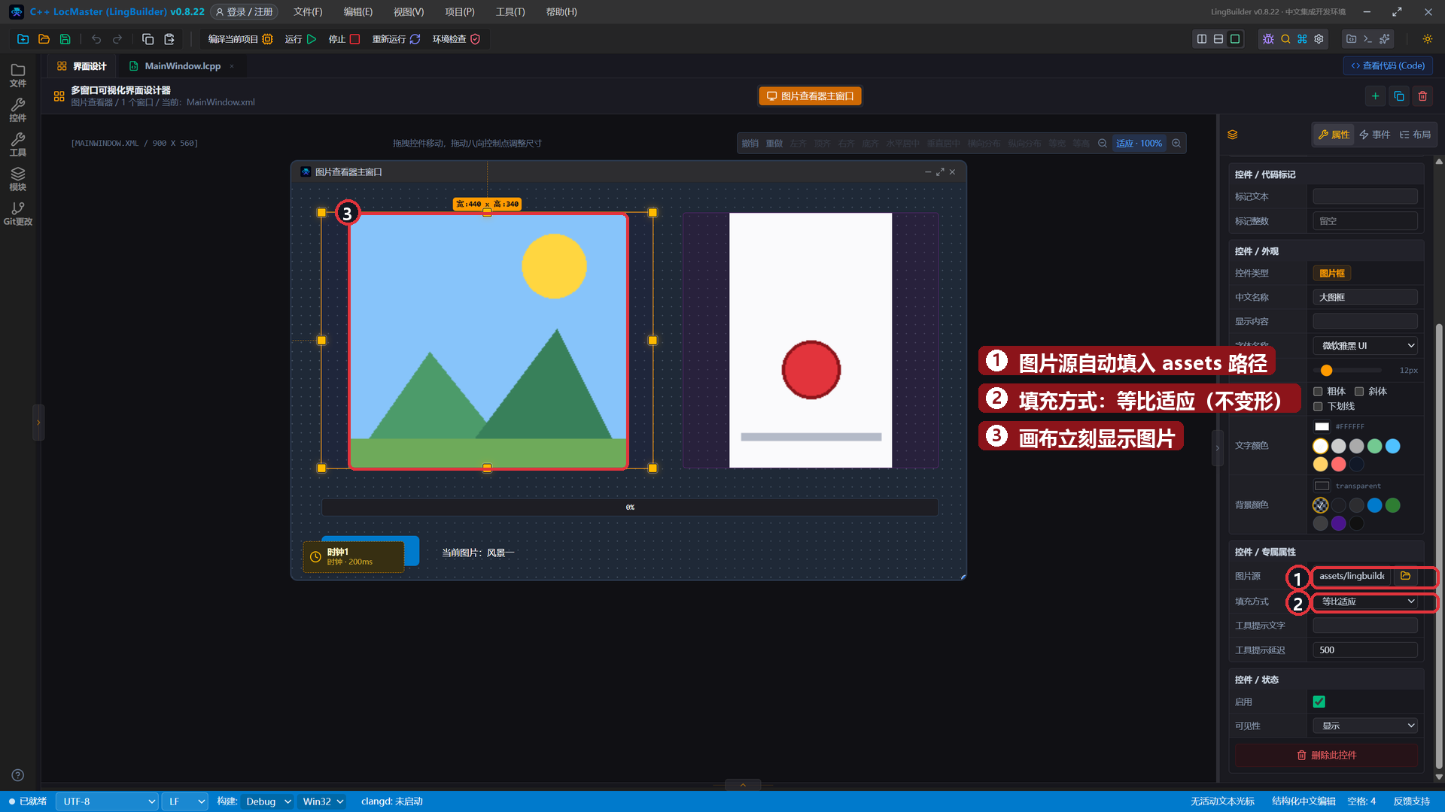
Task: Add a new window with plus icon
Action: point(1375,96)
